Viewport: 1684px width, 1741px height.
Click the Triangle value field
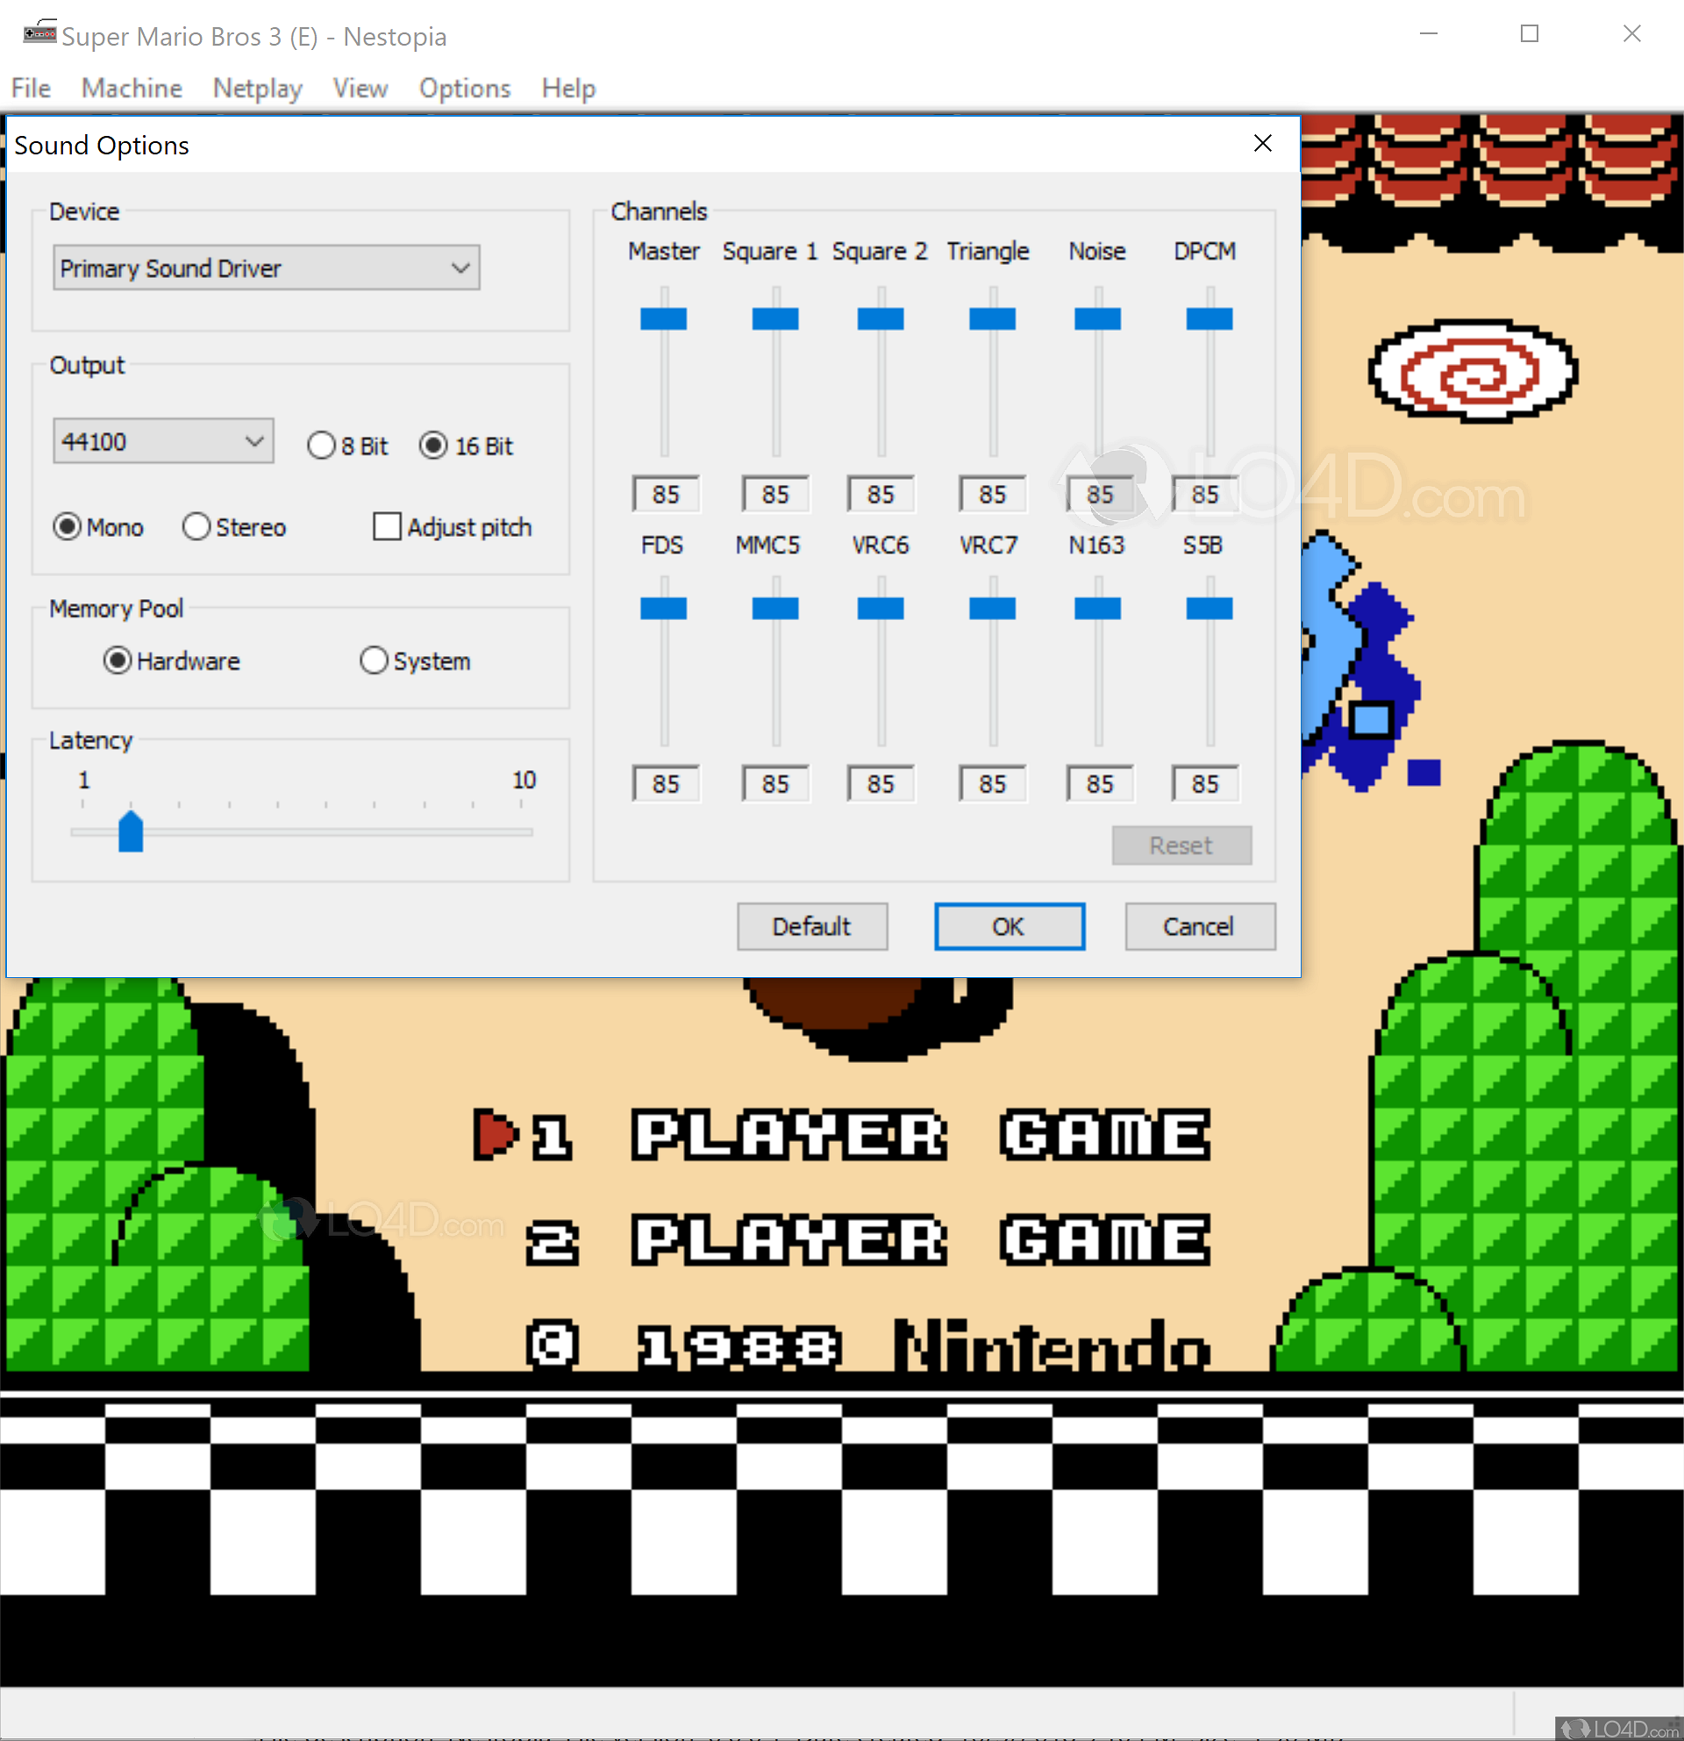(993, 494)
